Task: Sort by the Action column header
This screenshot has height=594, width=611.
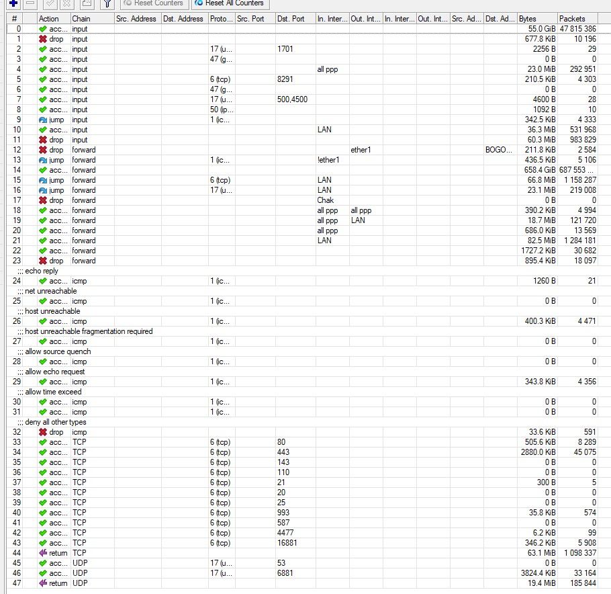Action: (54, 19)
